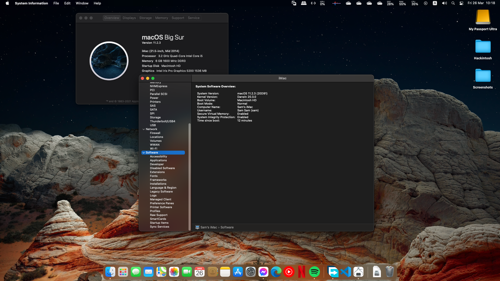Collapse the Software section chevron
The image size is (500, 281).
click(x=143, y=153)
